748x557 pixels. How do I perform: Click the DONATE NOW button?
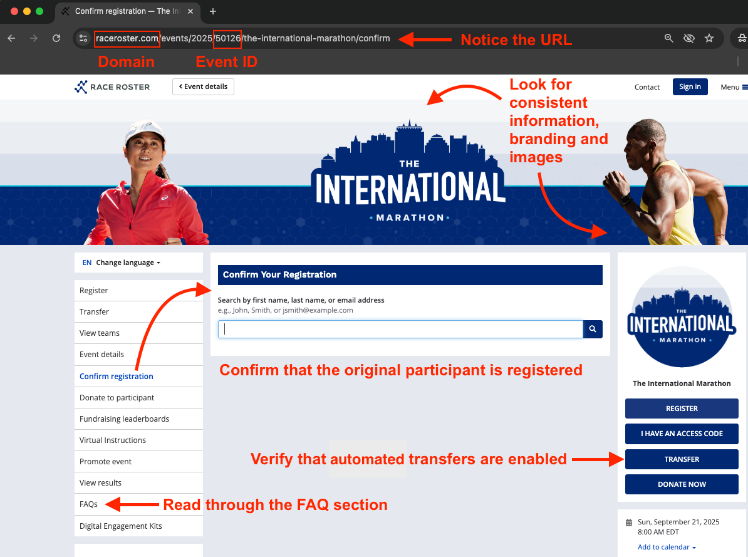(x=682, y=484)
